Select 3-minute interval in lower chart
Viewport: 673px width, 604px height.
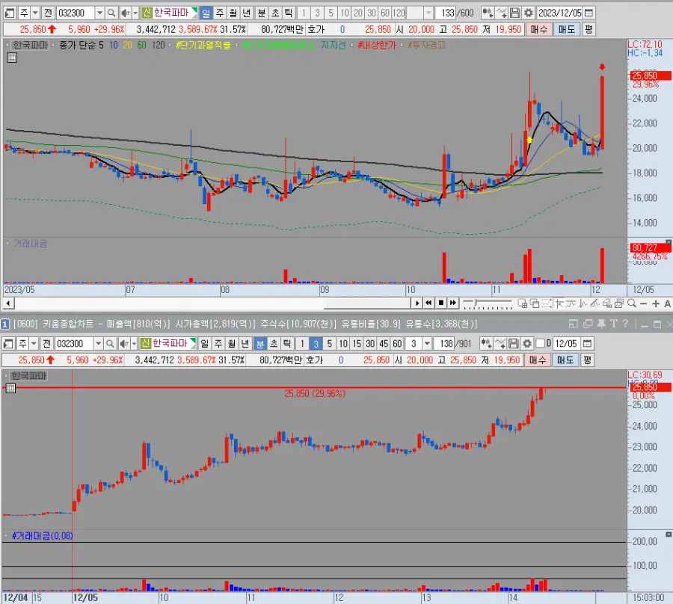(316, 344)
